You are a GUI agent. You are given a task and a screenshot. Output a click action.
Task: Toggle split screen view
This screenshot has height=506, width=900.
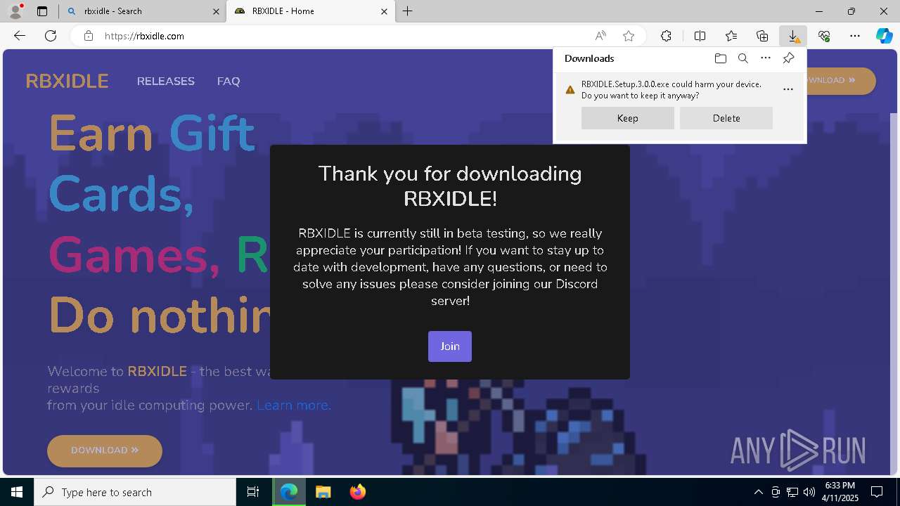click(700, 36)
